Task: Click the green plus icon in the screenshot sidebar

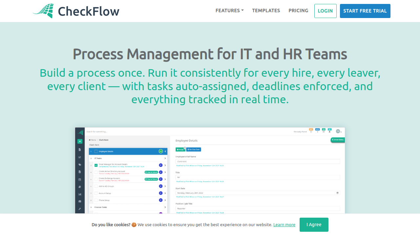Action: pos(80,141)
